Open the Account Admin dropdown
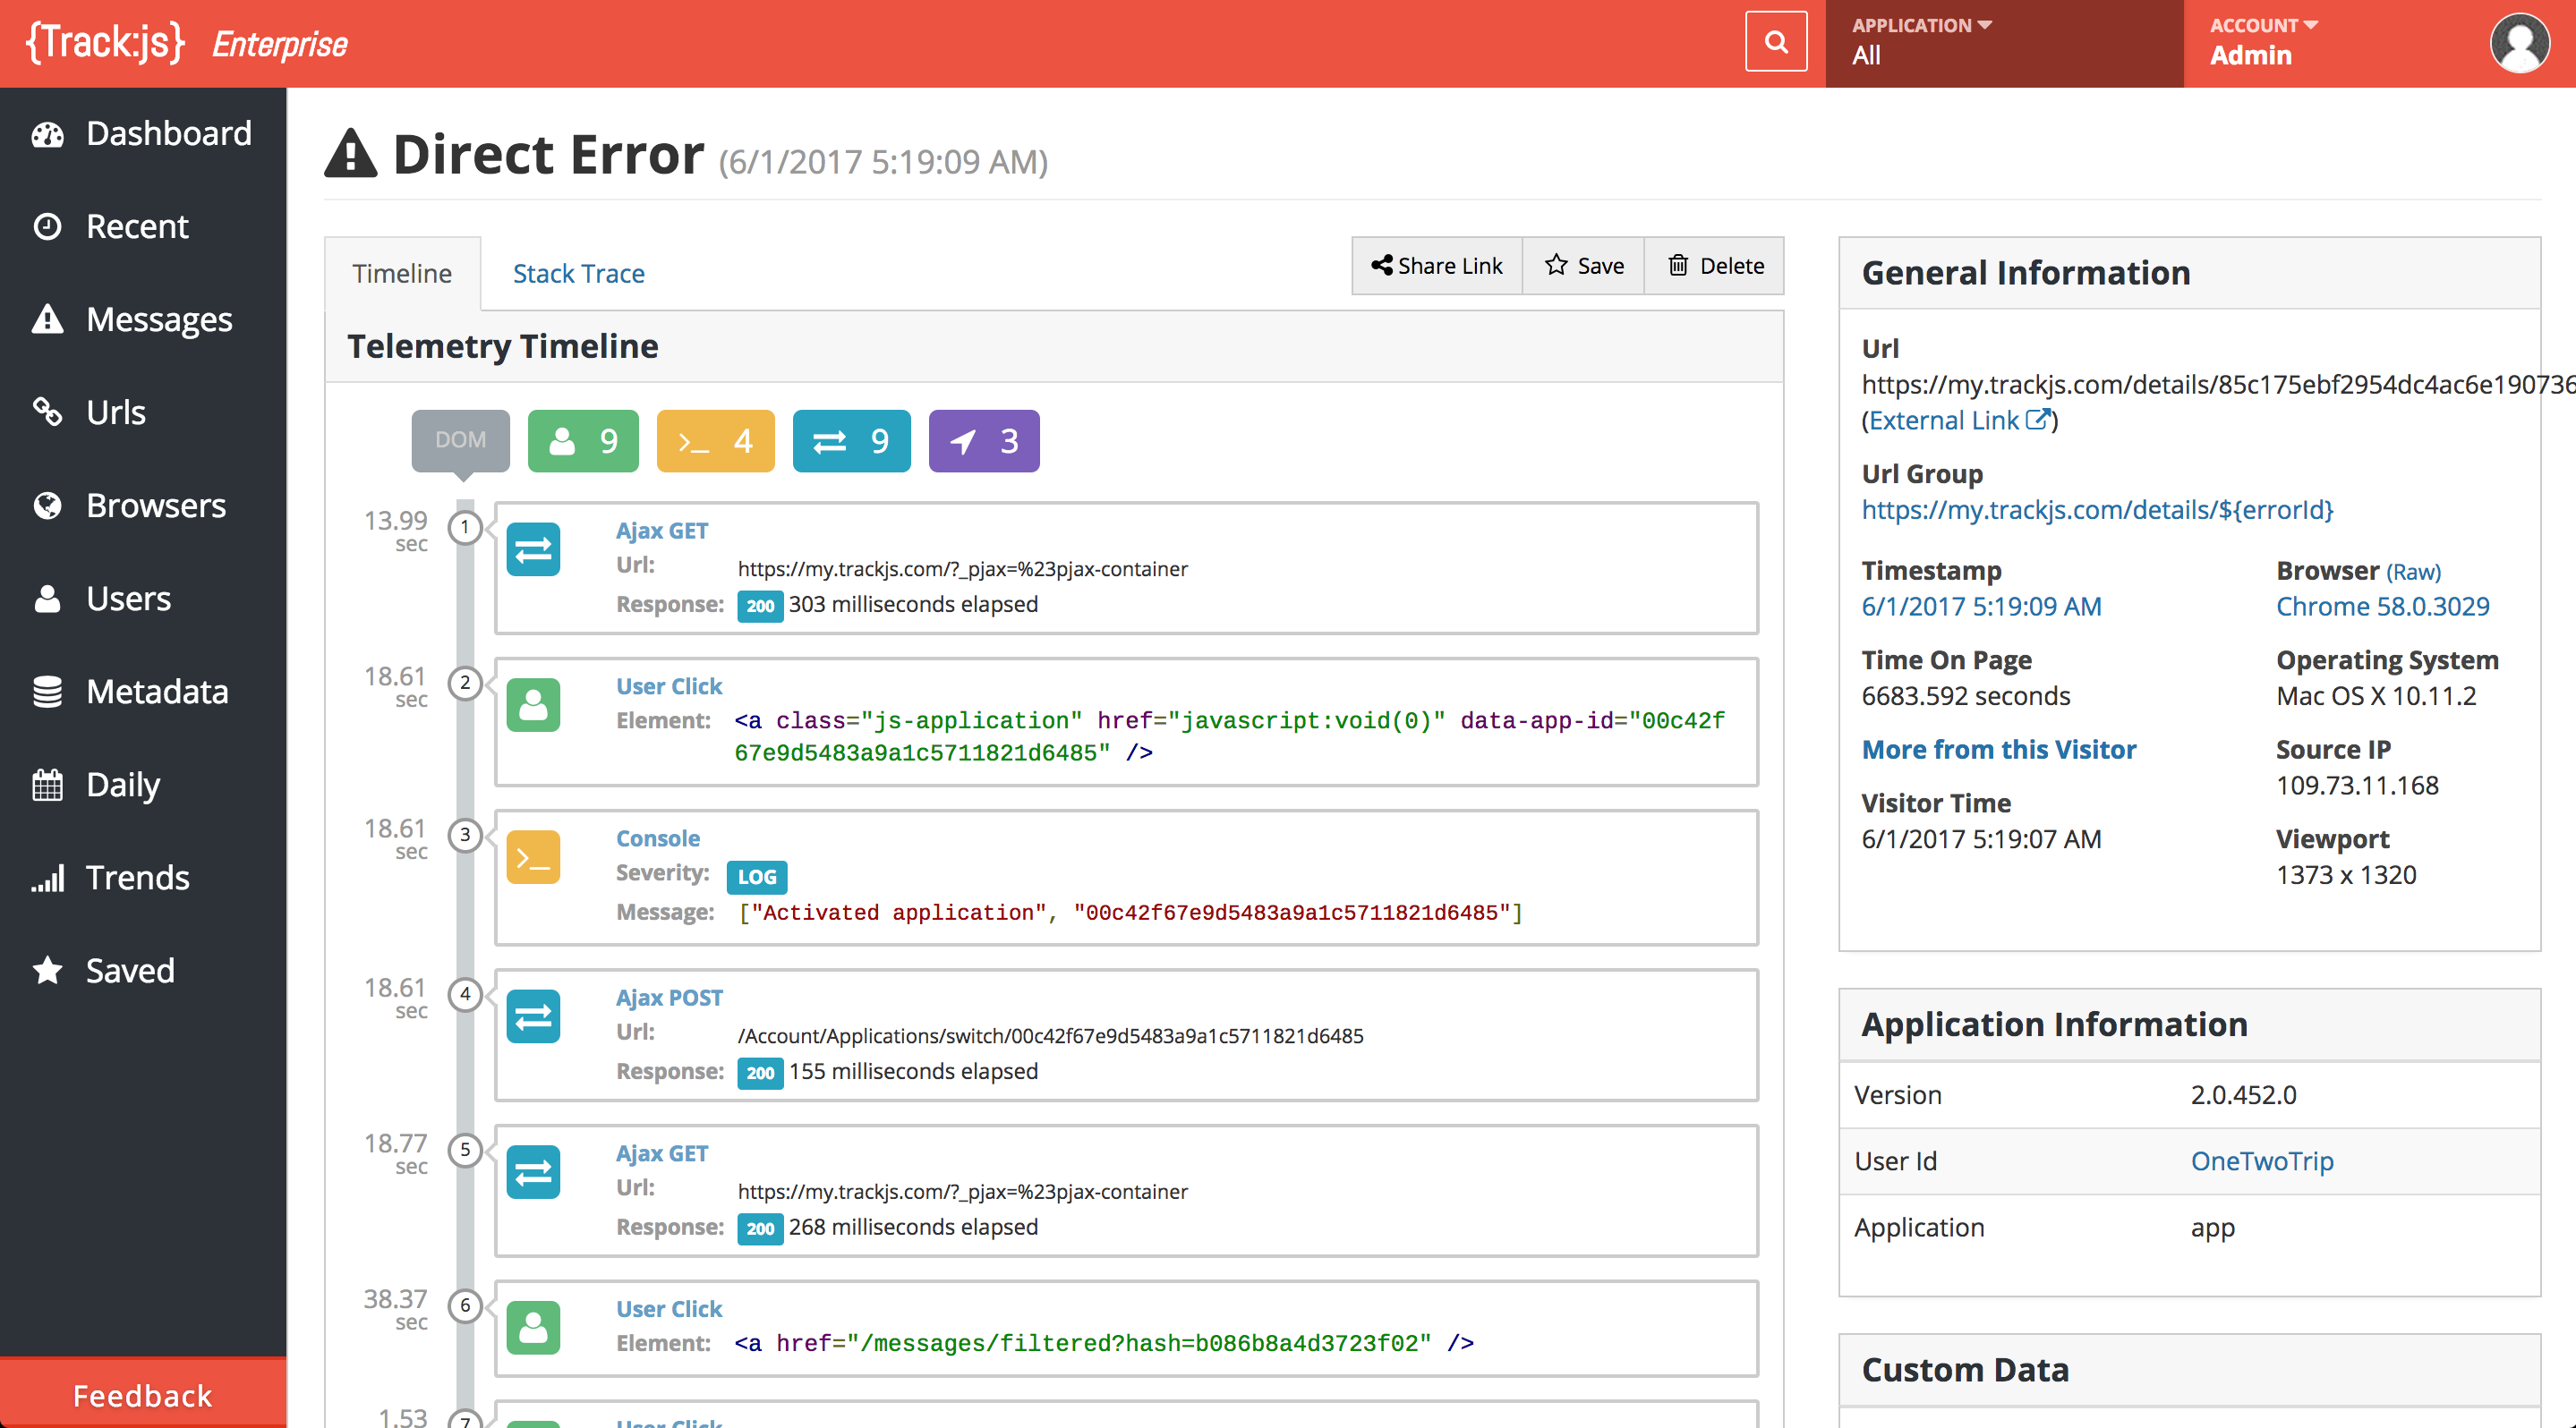This screenshot has width=2576, height=1428. [x=2264, y=42]
